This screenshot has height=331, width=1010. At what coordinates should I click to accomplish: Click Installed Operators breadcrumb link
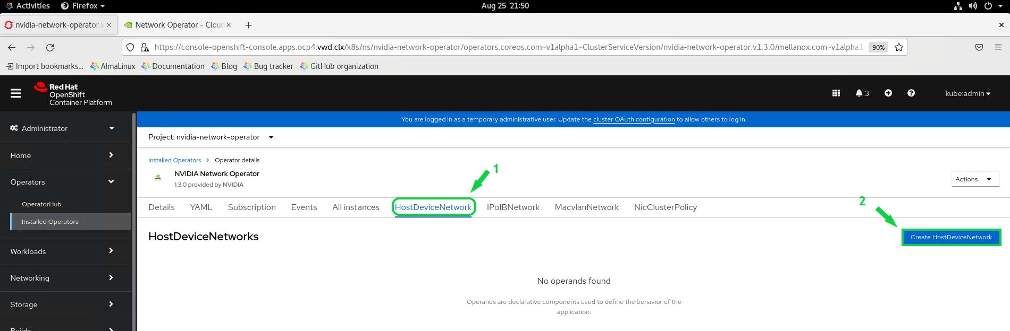click(x=174, y=160)
